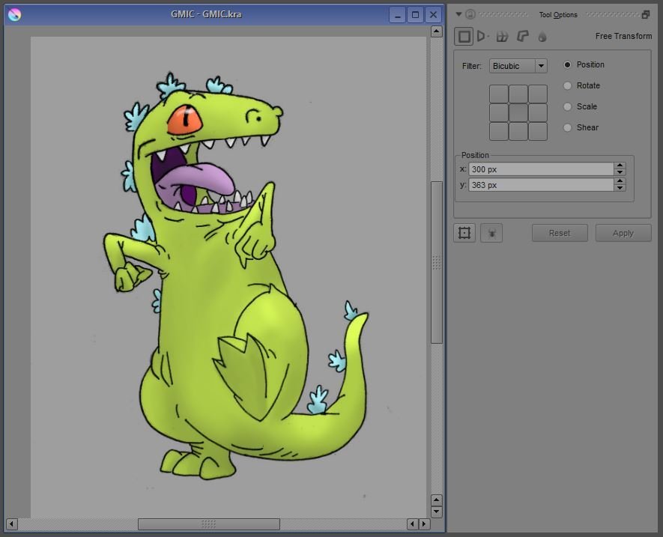This screenshot has width=663, height=537.
Task: Click the recursive transform spider icon button
Action: tap(491, 233)
